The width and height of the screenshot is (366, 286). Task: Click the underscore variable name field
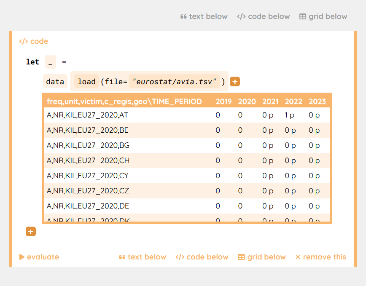point(51,62)
